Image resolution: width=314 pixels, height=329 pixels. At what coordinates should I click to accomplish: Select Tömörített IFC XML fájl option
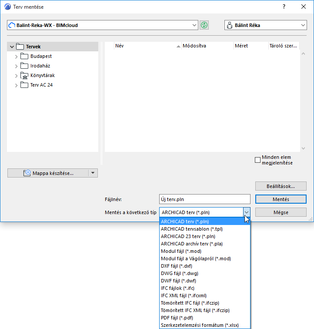tap(205, 310)
